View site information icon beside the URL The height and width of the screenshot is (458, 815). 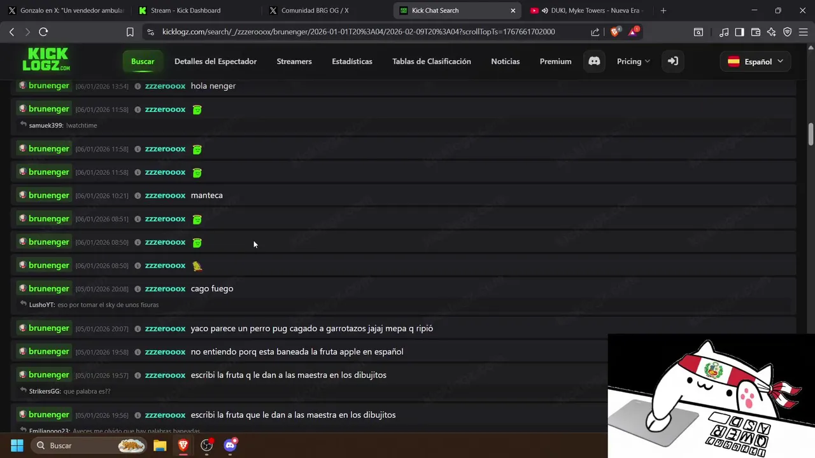(x=150, y=32)
